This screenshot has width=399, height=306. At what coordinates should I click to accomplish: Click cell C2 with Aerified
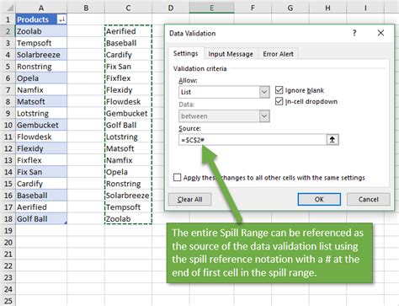pyautogui.click(x=128, y=31)
